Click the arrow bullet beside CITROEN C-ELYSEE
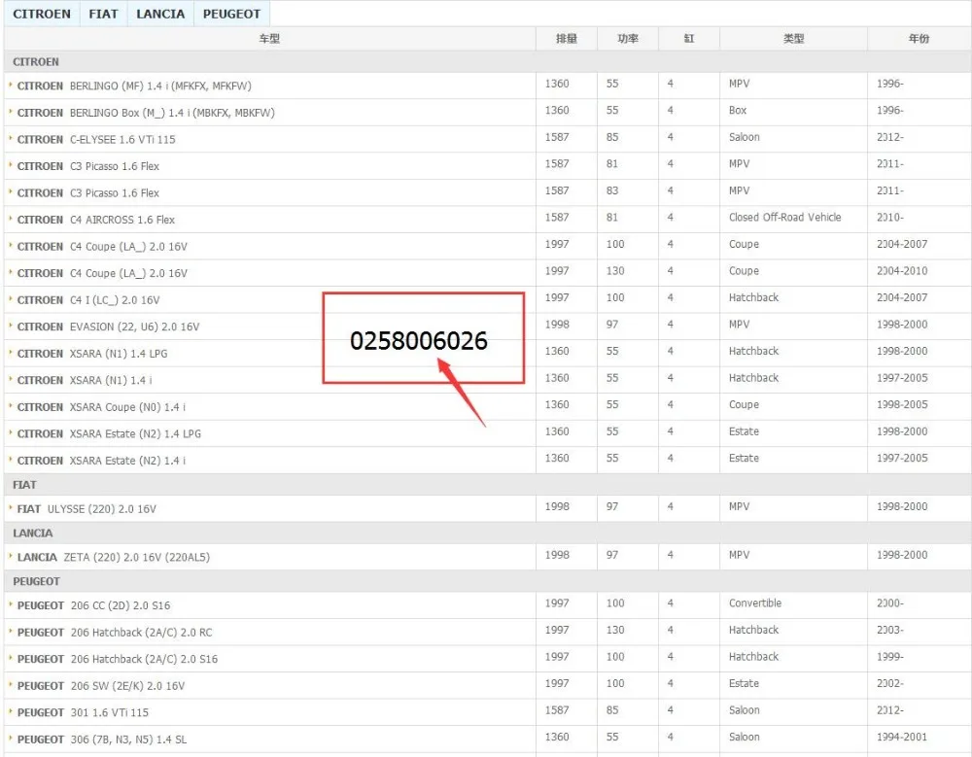 click(x=11, y=138)
